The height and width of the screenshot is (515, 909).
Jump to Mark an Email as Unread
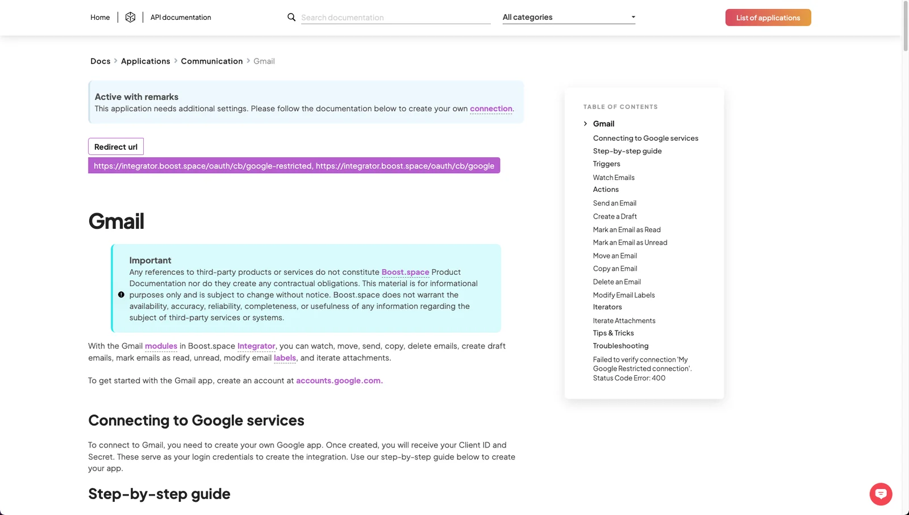(x=630, y=242)
